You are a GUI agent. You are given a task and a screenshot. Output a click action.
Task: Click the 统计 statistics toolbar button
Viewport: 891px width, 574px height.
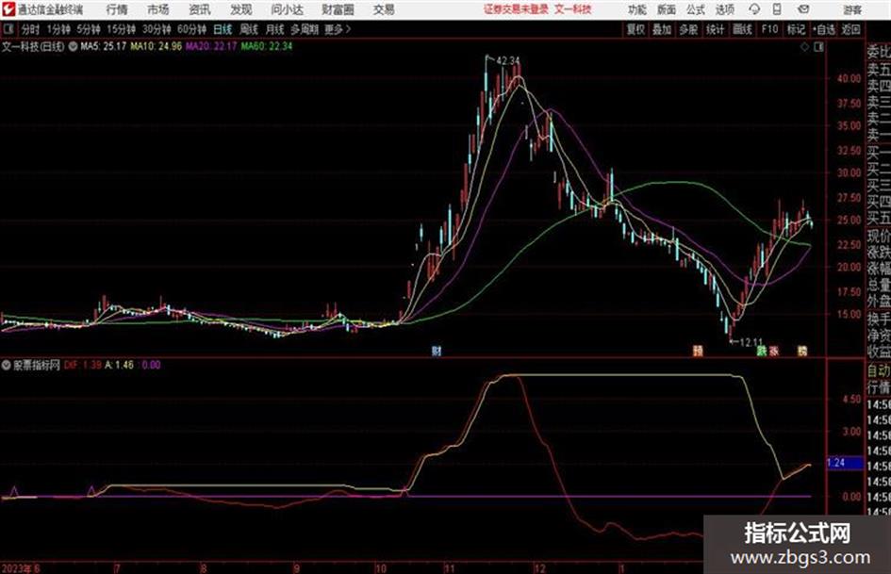click(715, 29)
